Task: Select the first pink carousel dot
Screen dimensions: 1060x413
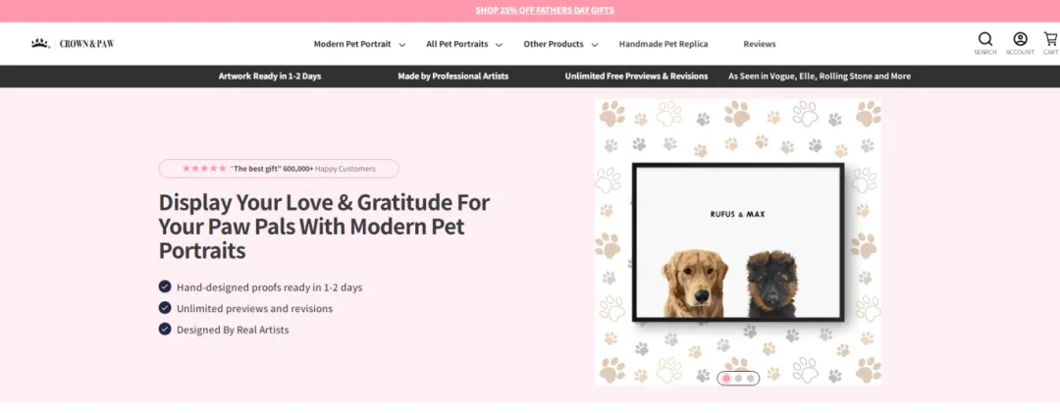Action: point(727,378)
